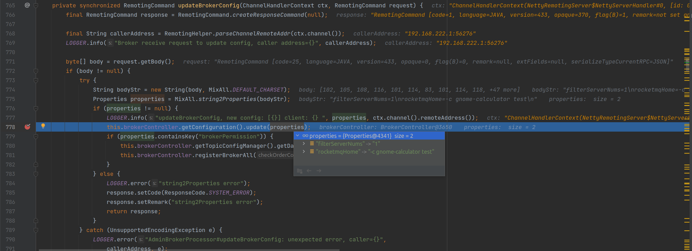The height and width of the screenshot is (251, 692).
Task: Click getConfiguration() on highlighted line 778
Action: pyautogui.click(x=212, y=127)
